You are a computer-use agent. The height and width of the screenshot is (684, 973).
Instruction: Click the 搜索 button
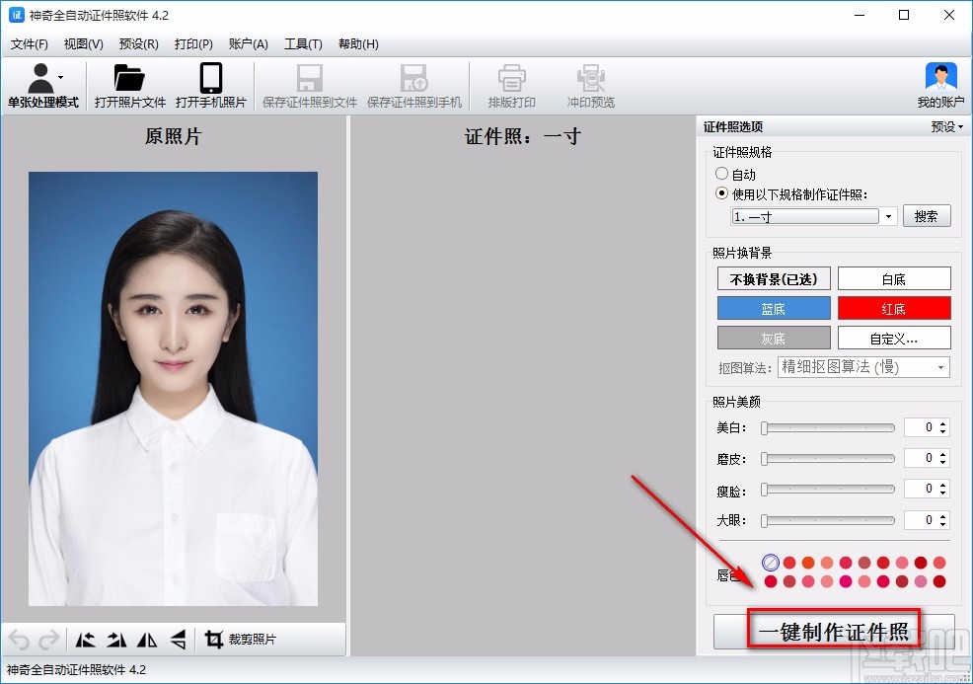[926, 217]
